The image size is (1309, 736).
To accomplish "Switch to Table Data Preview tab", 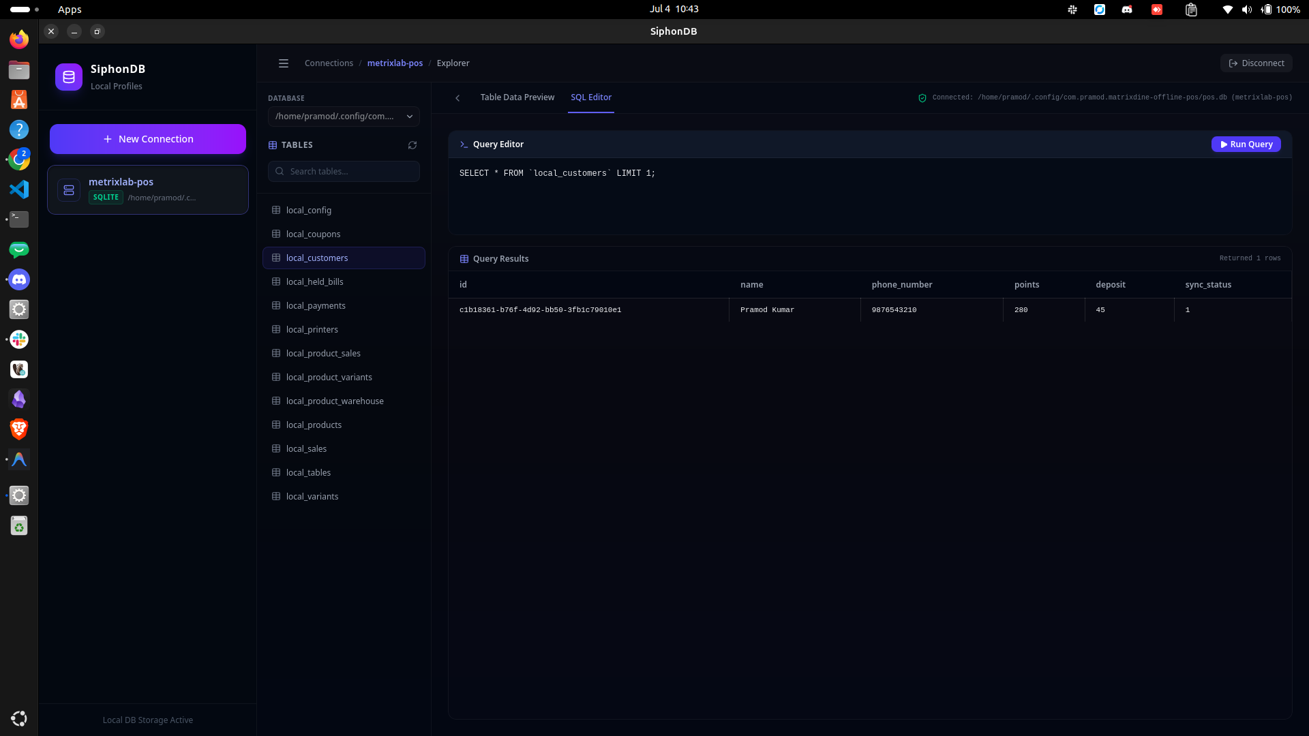I will 517,97.
